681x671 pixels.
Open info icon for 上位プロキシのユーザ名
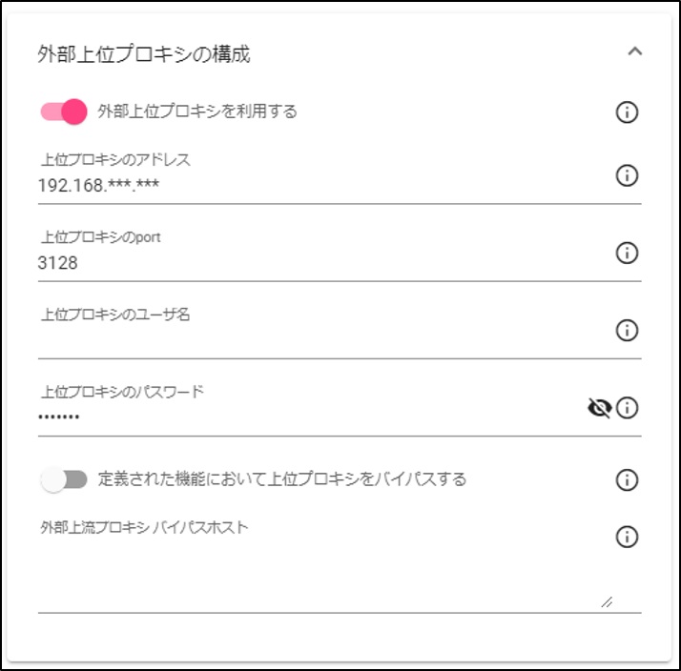click(x=627, y=331)
